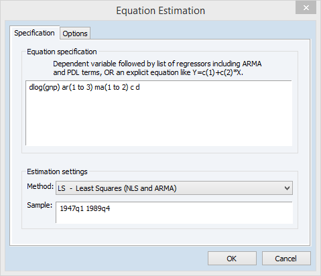This screenshot has height=276, width=321.
Task: Click the Method combo box arrow
Action: pyautogui.click(x=287, y=188)
